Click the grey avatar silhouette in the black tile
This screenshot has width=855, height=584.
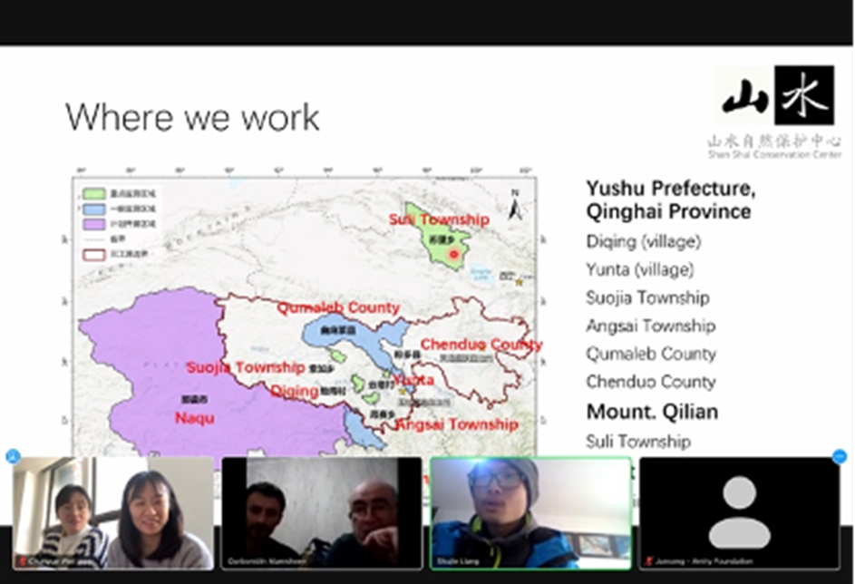pyautogui.click(x=739, y=512)
